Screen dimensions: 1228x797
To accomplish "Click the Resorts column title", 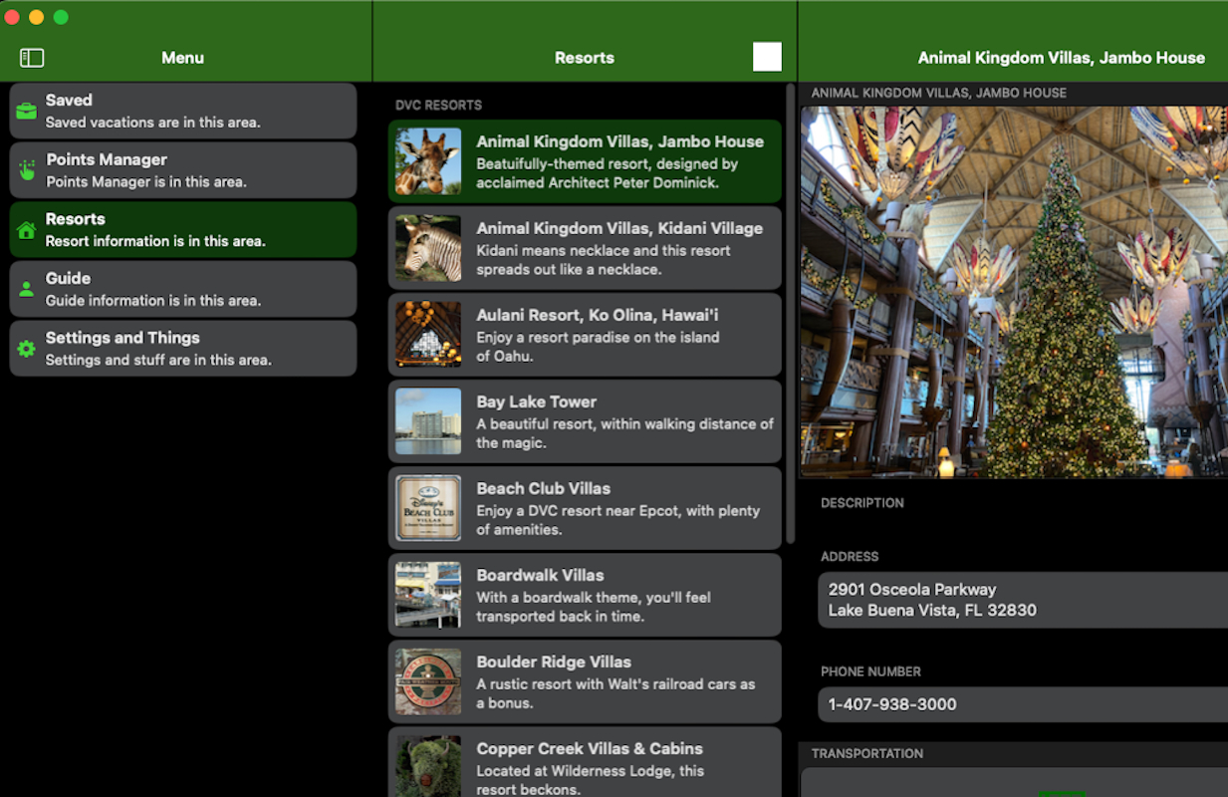I will pyautogui.click(x=585, y=58).
